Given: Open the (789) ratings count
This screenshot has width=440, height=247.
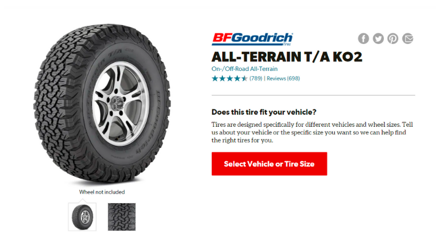Looking at the screenshot, I should 256,78.
